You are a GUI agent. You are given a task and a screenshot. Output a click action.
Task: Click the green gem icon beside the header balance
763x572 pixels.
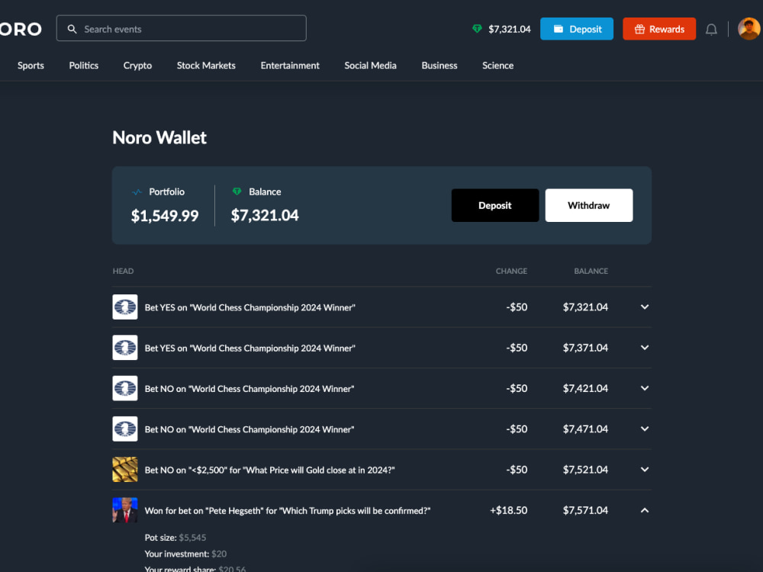pos(477,29)
